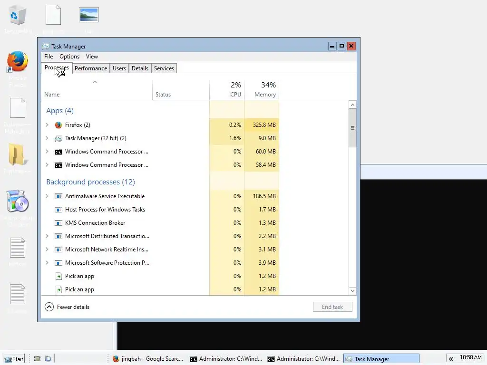Click the 325.8 MB Firefox memory cell

pos(262,125)
